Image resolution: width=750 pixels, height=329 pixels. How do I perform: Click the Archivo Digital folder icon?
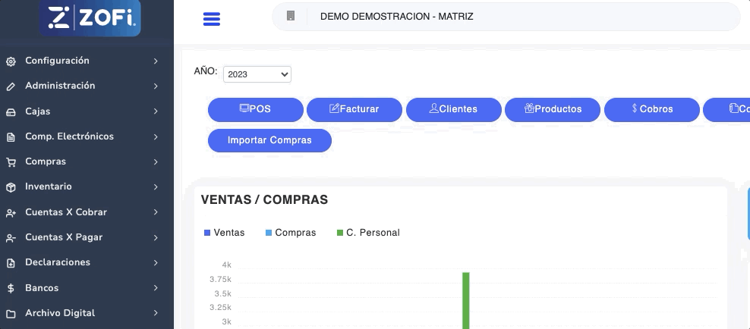coord(11,314)
